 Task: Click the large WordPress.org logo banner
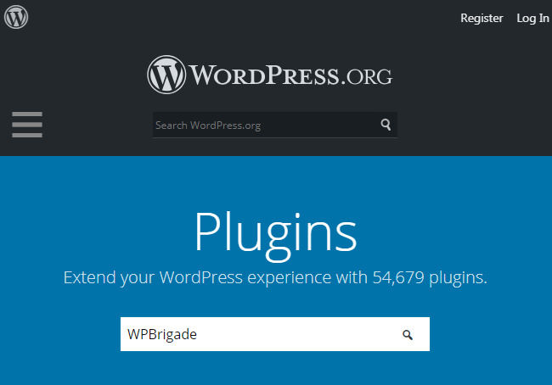point(269,75)
